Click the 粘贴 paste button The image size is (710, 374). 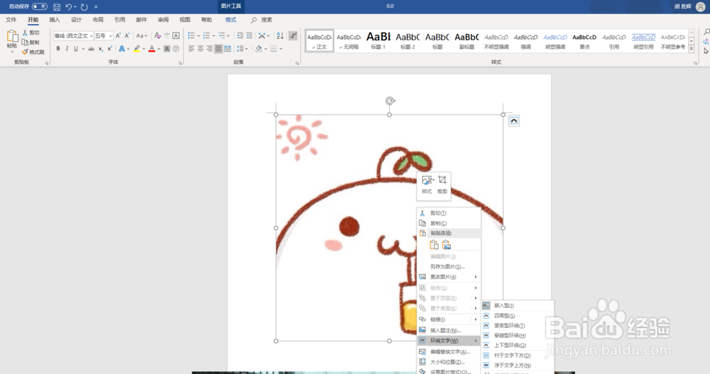(x=12, y=42)
